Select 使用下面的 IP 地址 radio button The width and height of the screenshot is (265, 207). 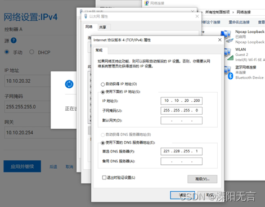click(x=102, y=92)
